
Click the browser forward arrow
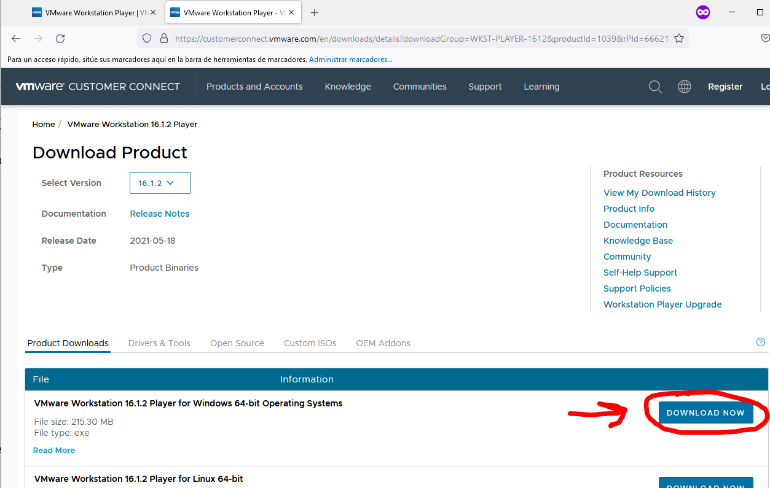click(x=38, y=38)
